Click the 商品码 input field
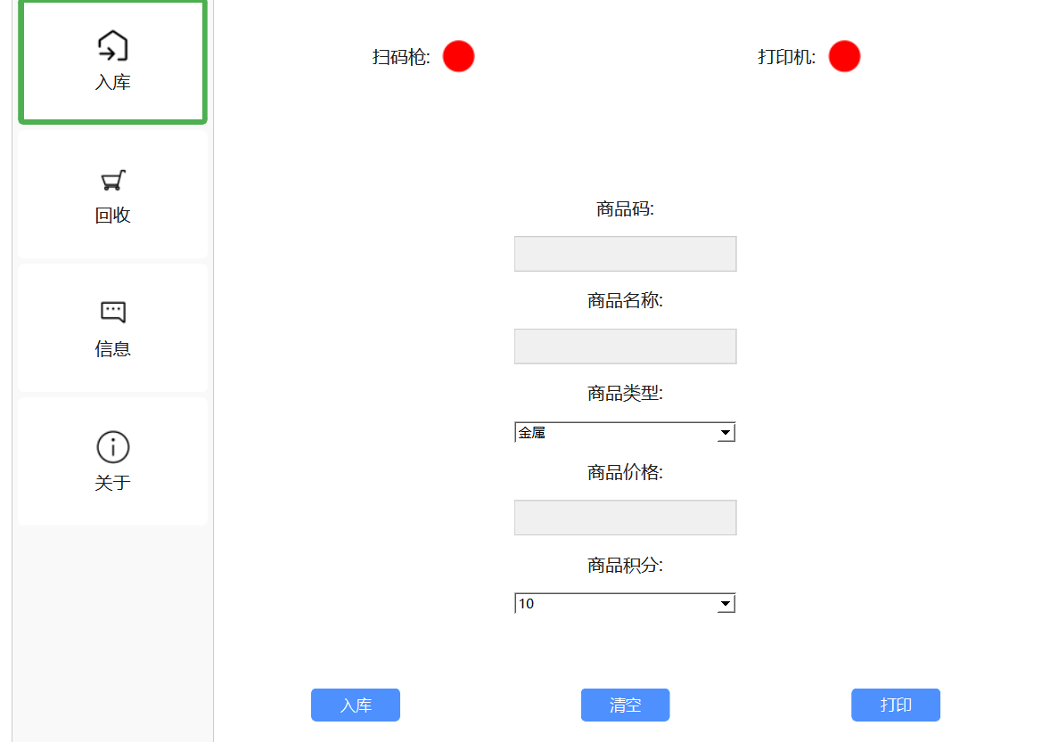Viewport: 1042px width, 742px height. [624, 254]
